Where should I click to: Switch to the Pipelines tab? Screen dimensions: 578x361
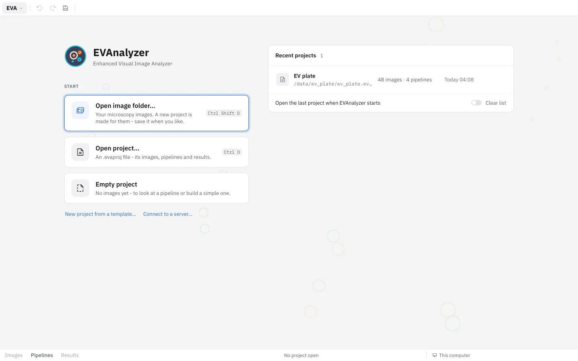click(42, 355)
